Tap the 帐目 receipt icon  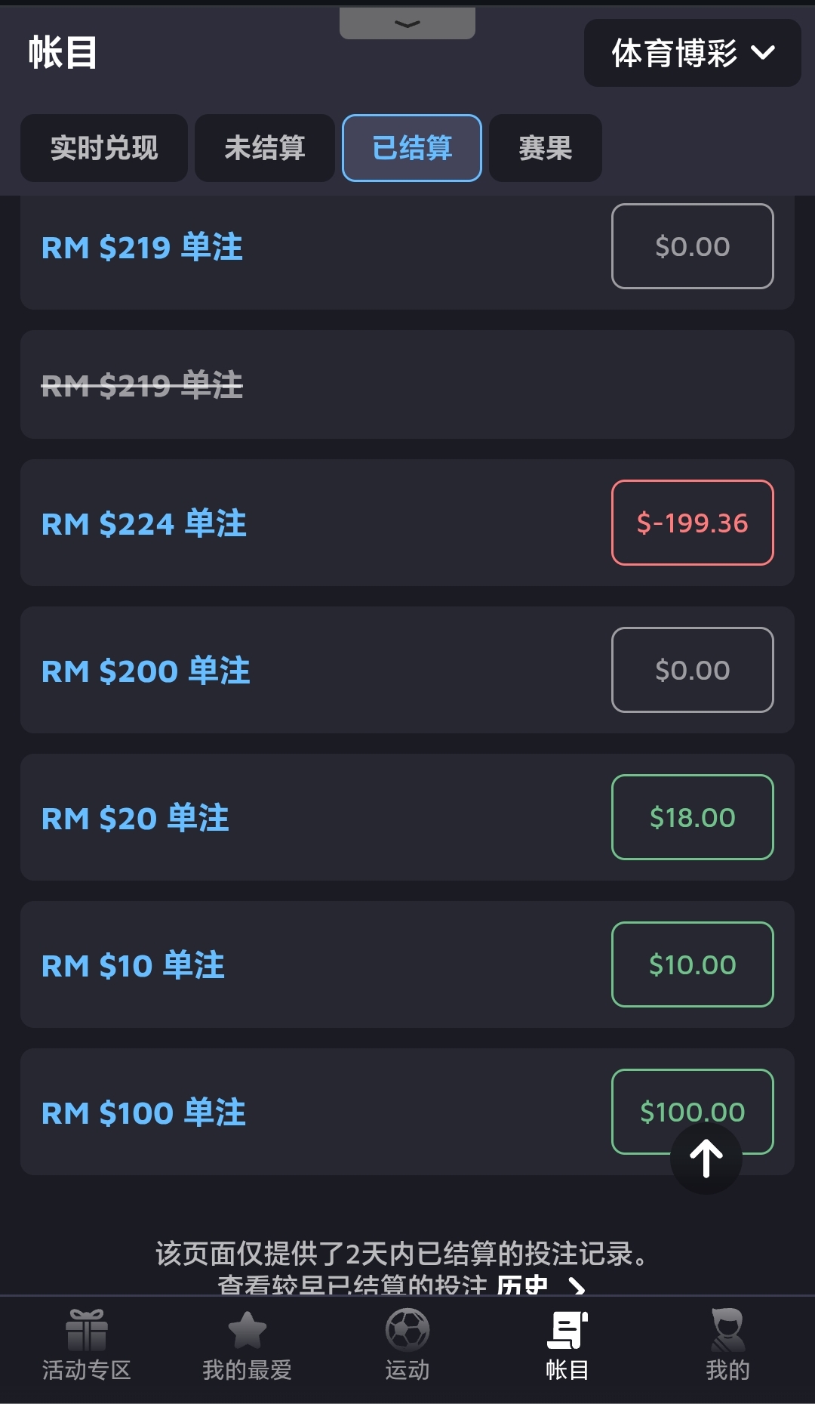coord(567,1330)
